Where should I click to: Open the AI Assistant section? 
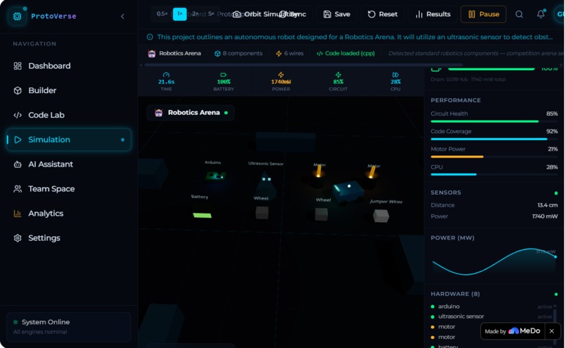(x=69, y=164)
